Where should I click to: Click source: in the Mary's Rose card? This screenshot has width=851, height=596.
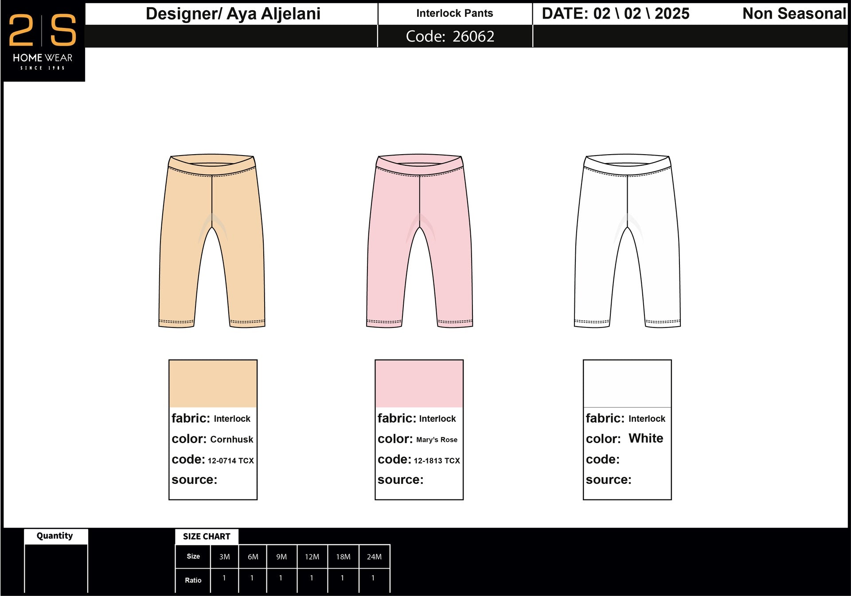click(x=400, y=480)
